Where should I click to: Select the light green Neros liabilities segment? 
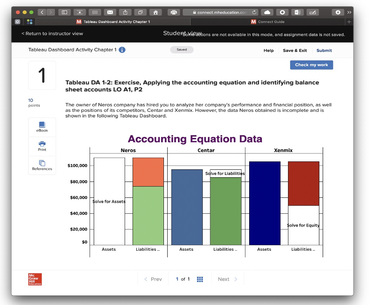coord(148,216)
